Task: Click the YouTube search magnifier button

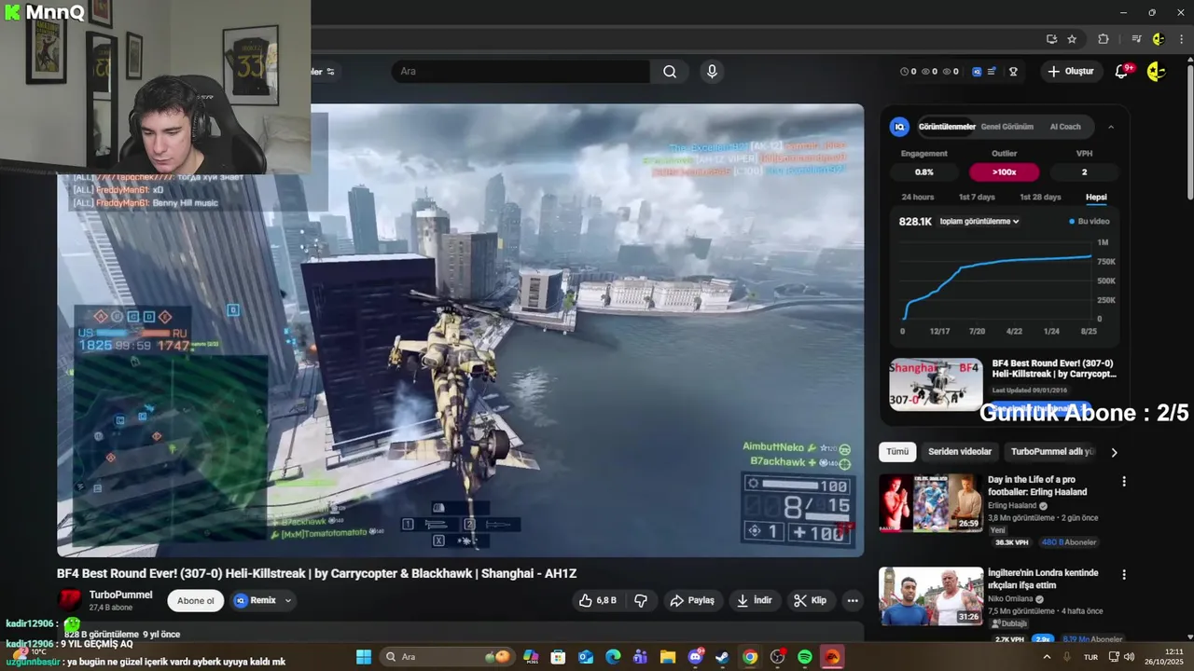Action: tap(670, 72)
